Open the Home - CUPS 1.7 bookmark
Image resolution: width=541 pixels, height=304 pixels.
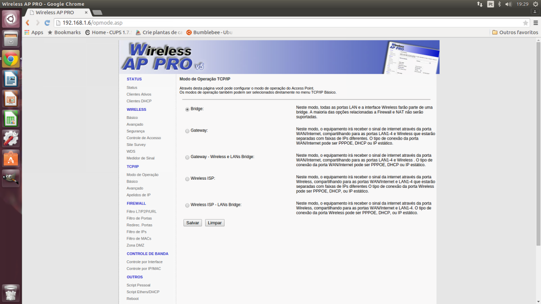(108, 32)
